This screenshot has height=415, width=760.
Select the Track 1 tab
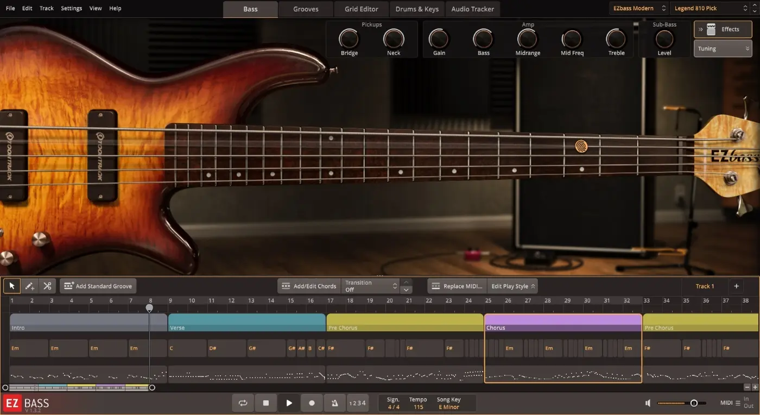705,286
